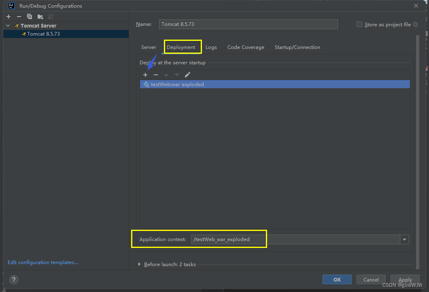Screen dimensions: 429x292
Task: Open Edit configuration templates link
Action: tap(42, 262)
